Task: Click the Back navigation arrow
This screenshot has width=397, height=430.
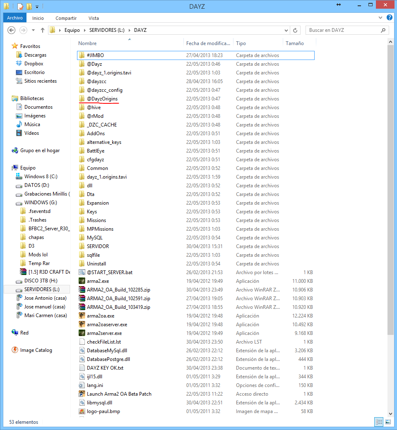Action: [11, 30]
